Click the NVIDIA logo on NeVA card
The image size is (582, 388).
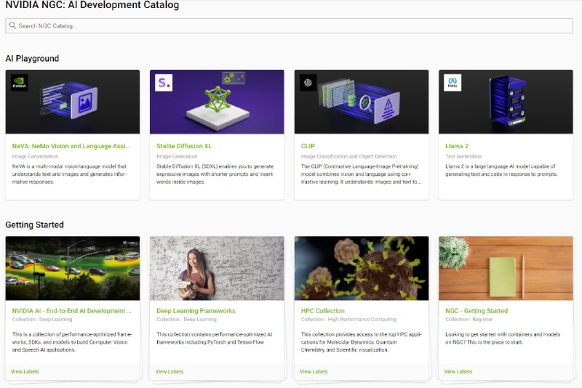coord(20,83)
